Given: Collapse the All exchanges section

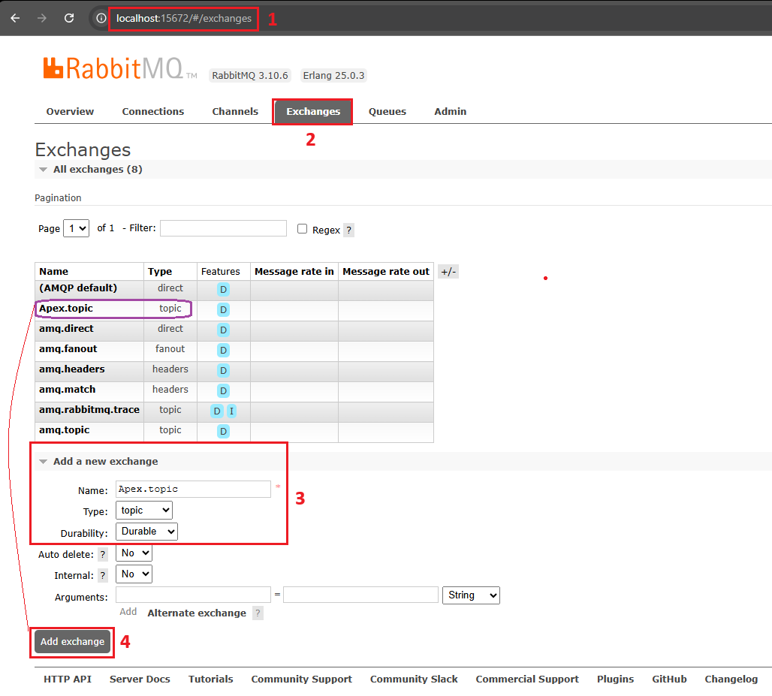Looking at the screenshot, I should click(x=98, y=170).
